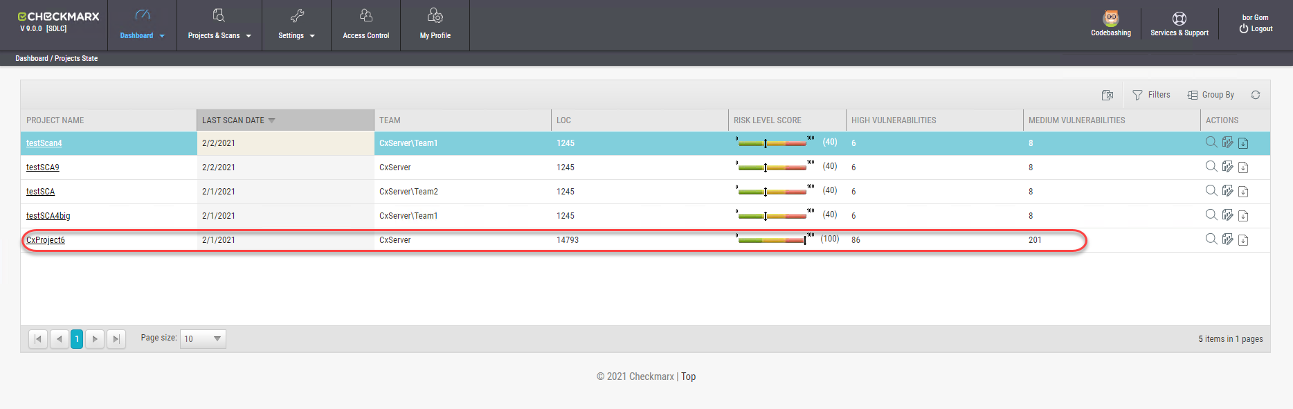Image resolution: width=1293 pixels, height=409 pixels.
Task: Click the refresh icon in grid toolbar
Action: pos(1255,95)
